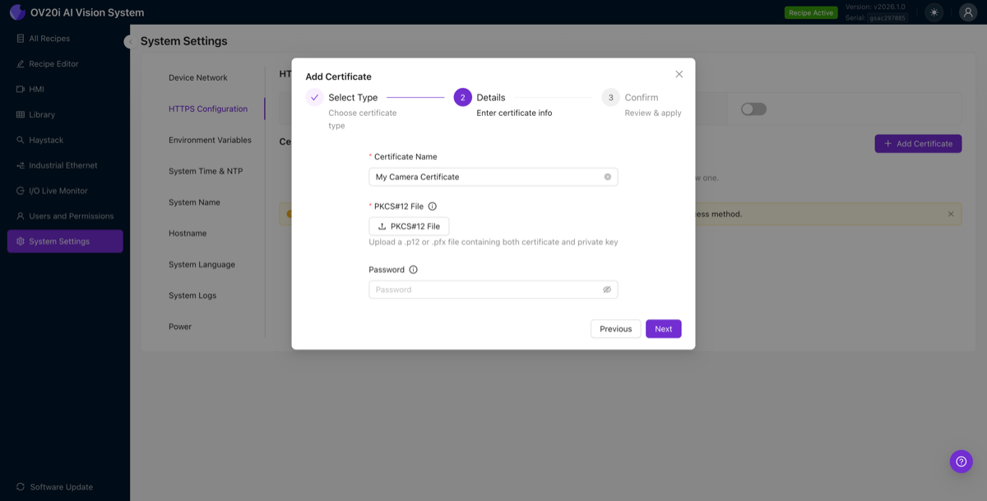
Task: Open Software Update from the sidebar
Action: point(58,486)
